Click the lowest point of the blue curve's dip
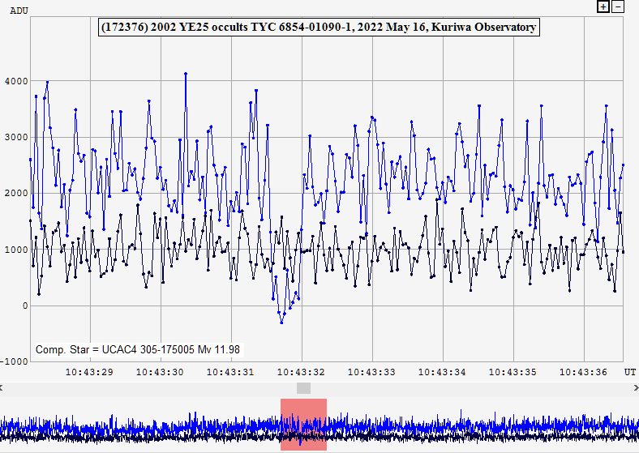The image size is (639, 453). (x=281, y=323)
